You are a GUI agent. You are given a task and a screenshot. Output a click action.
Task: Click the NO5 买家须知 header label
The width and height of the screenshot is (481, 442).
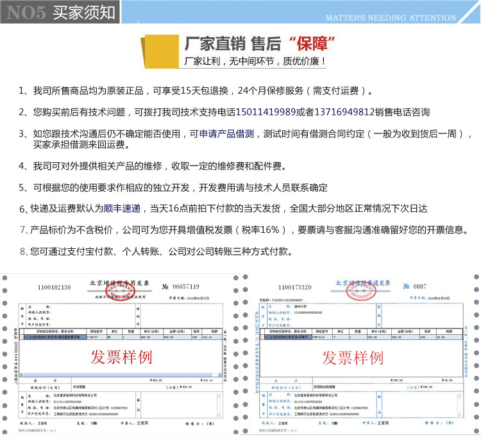click(x=60, y=12)
